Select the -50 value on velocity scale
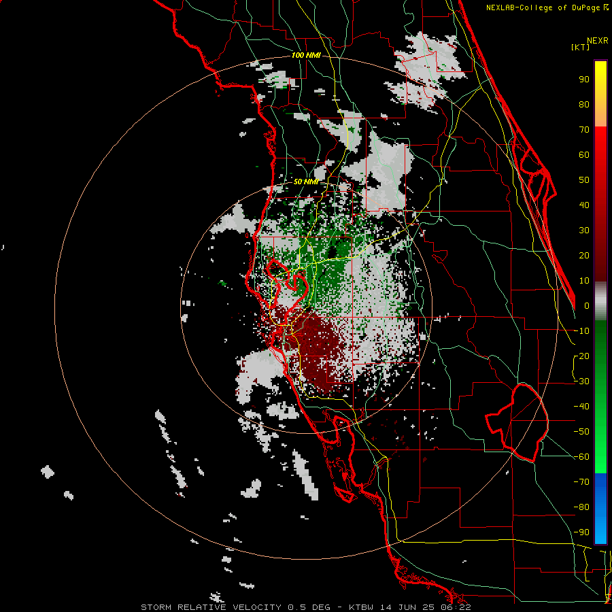This screenshot has width=612, height=612. point(581,432)
